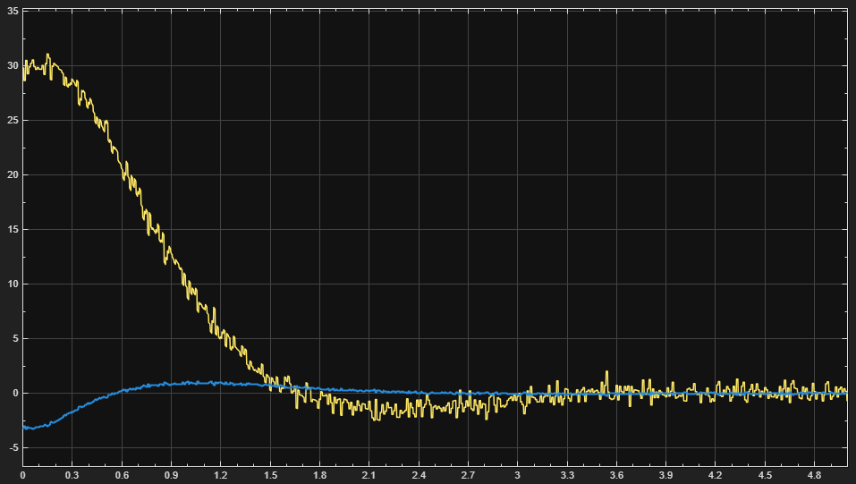Click the y-axis label 30
The image size is (856, 484).
[x=13, y=65]
